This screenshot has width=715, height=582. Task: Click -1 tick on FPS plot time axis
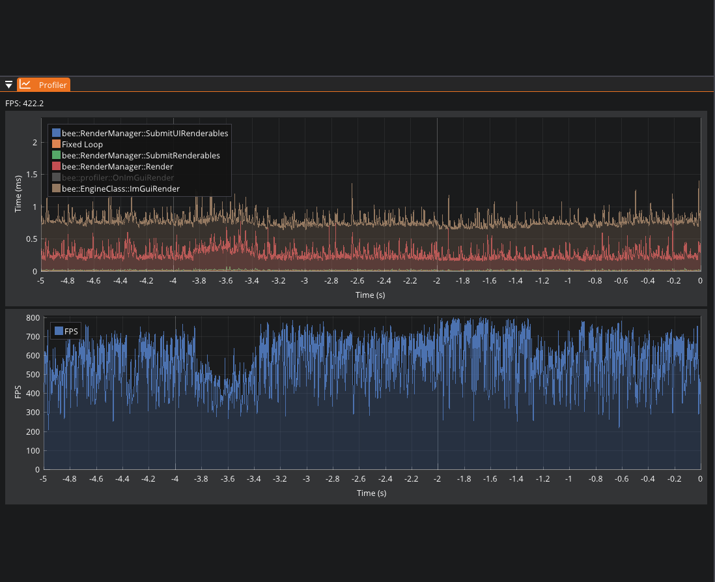568,479
